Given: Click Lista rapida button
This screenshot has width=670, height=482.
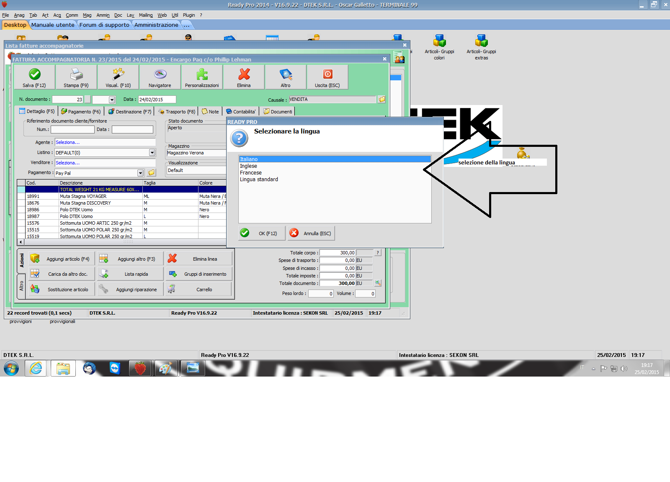Looking at the screenshot, I should [x=130, y=274].
